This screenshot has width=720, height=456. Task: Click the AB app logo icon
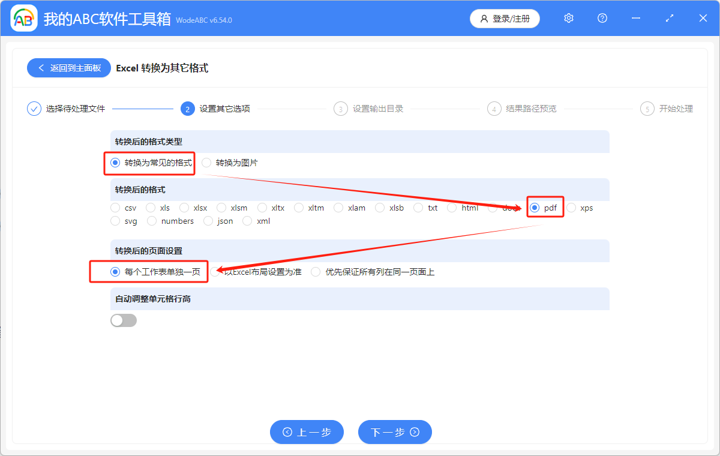pos(23,18)
